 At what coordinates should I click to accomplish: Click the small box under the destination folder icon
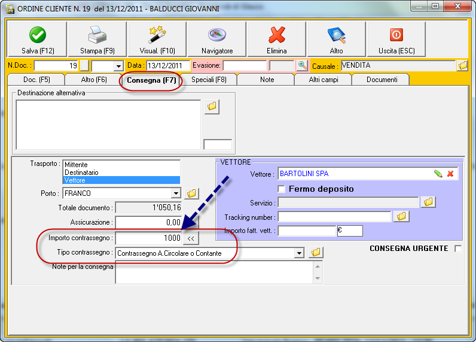point(218,144)
